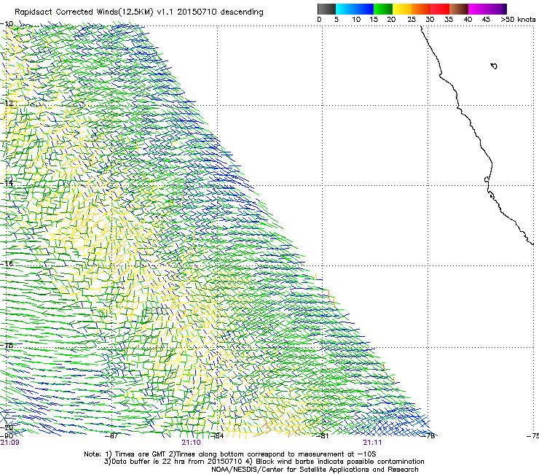Click the "-78" longitude axis label
539x474 pixels.
coord(428,436)
